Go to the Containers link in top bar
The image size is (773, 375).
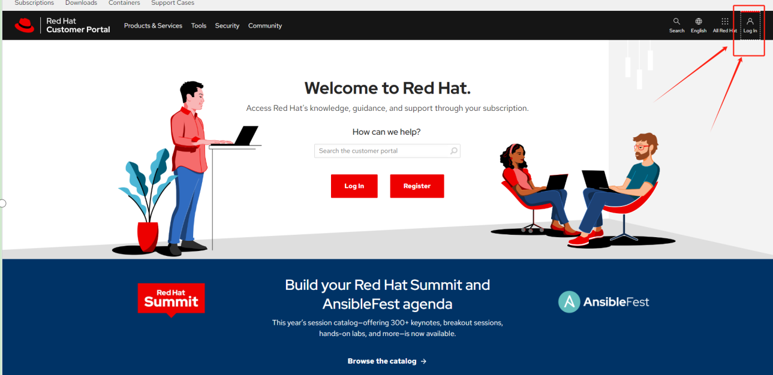(124, 3)
